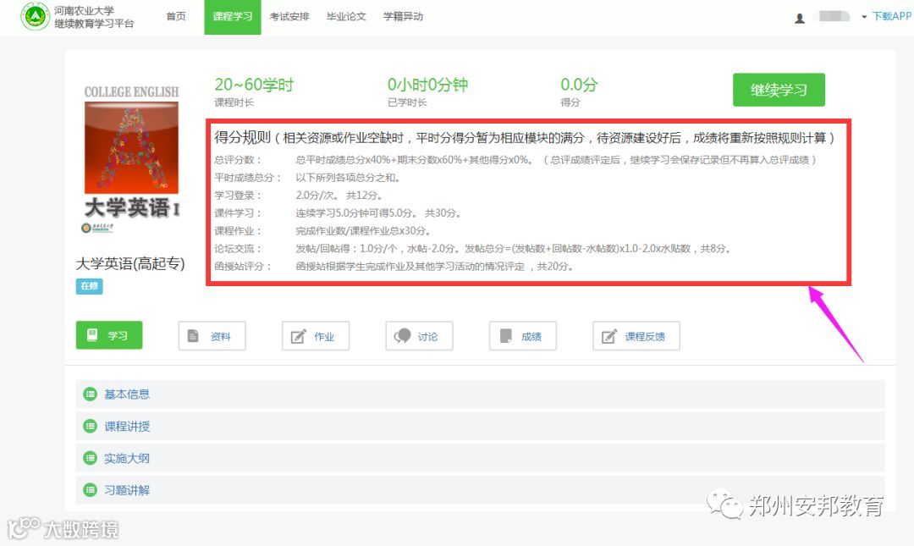Select the 课程学习 tab
This screenshot has width=914, height=546.
coord(233,17)
